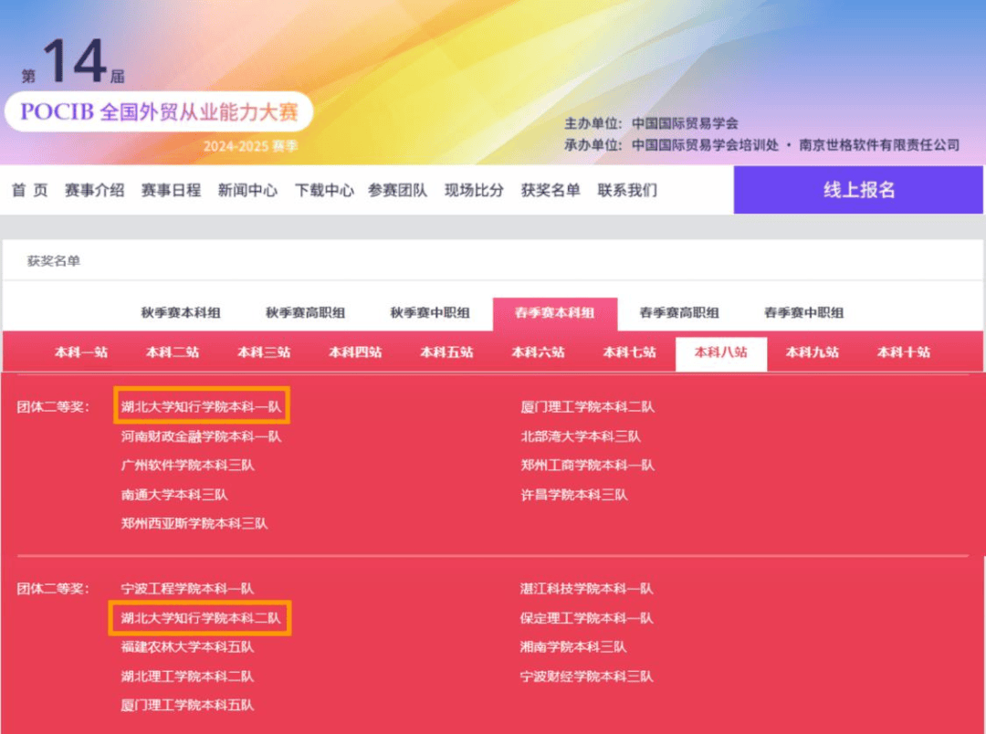The image size is (986, 734).
Task: Open the 赛事介绍 menu item
Action: (x=94, y=191)
